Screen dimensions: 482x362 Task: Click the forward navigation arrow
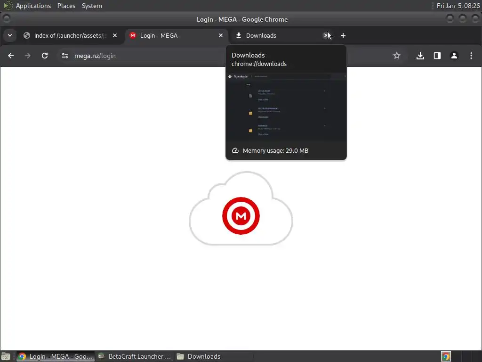[28, 56]
